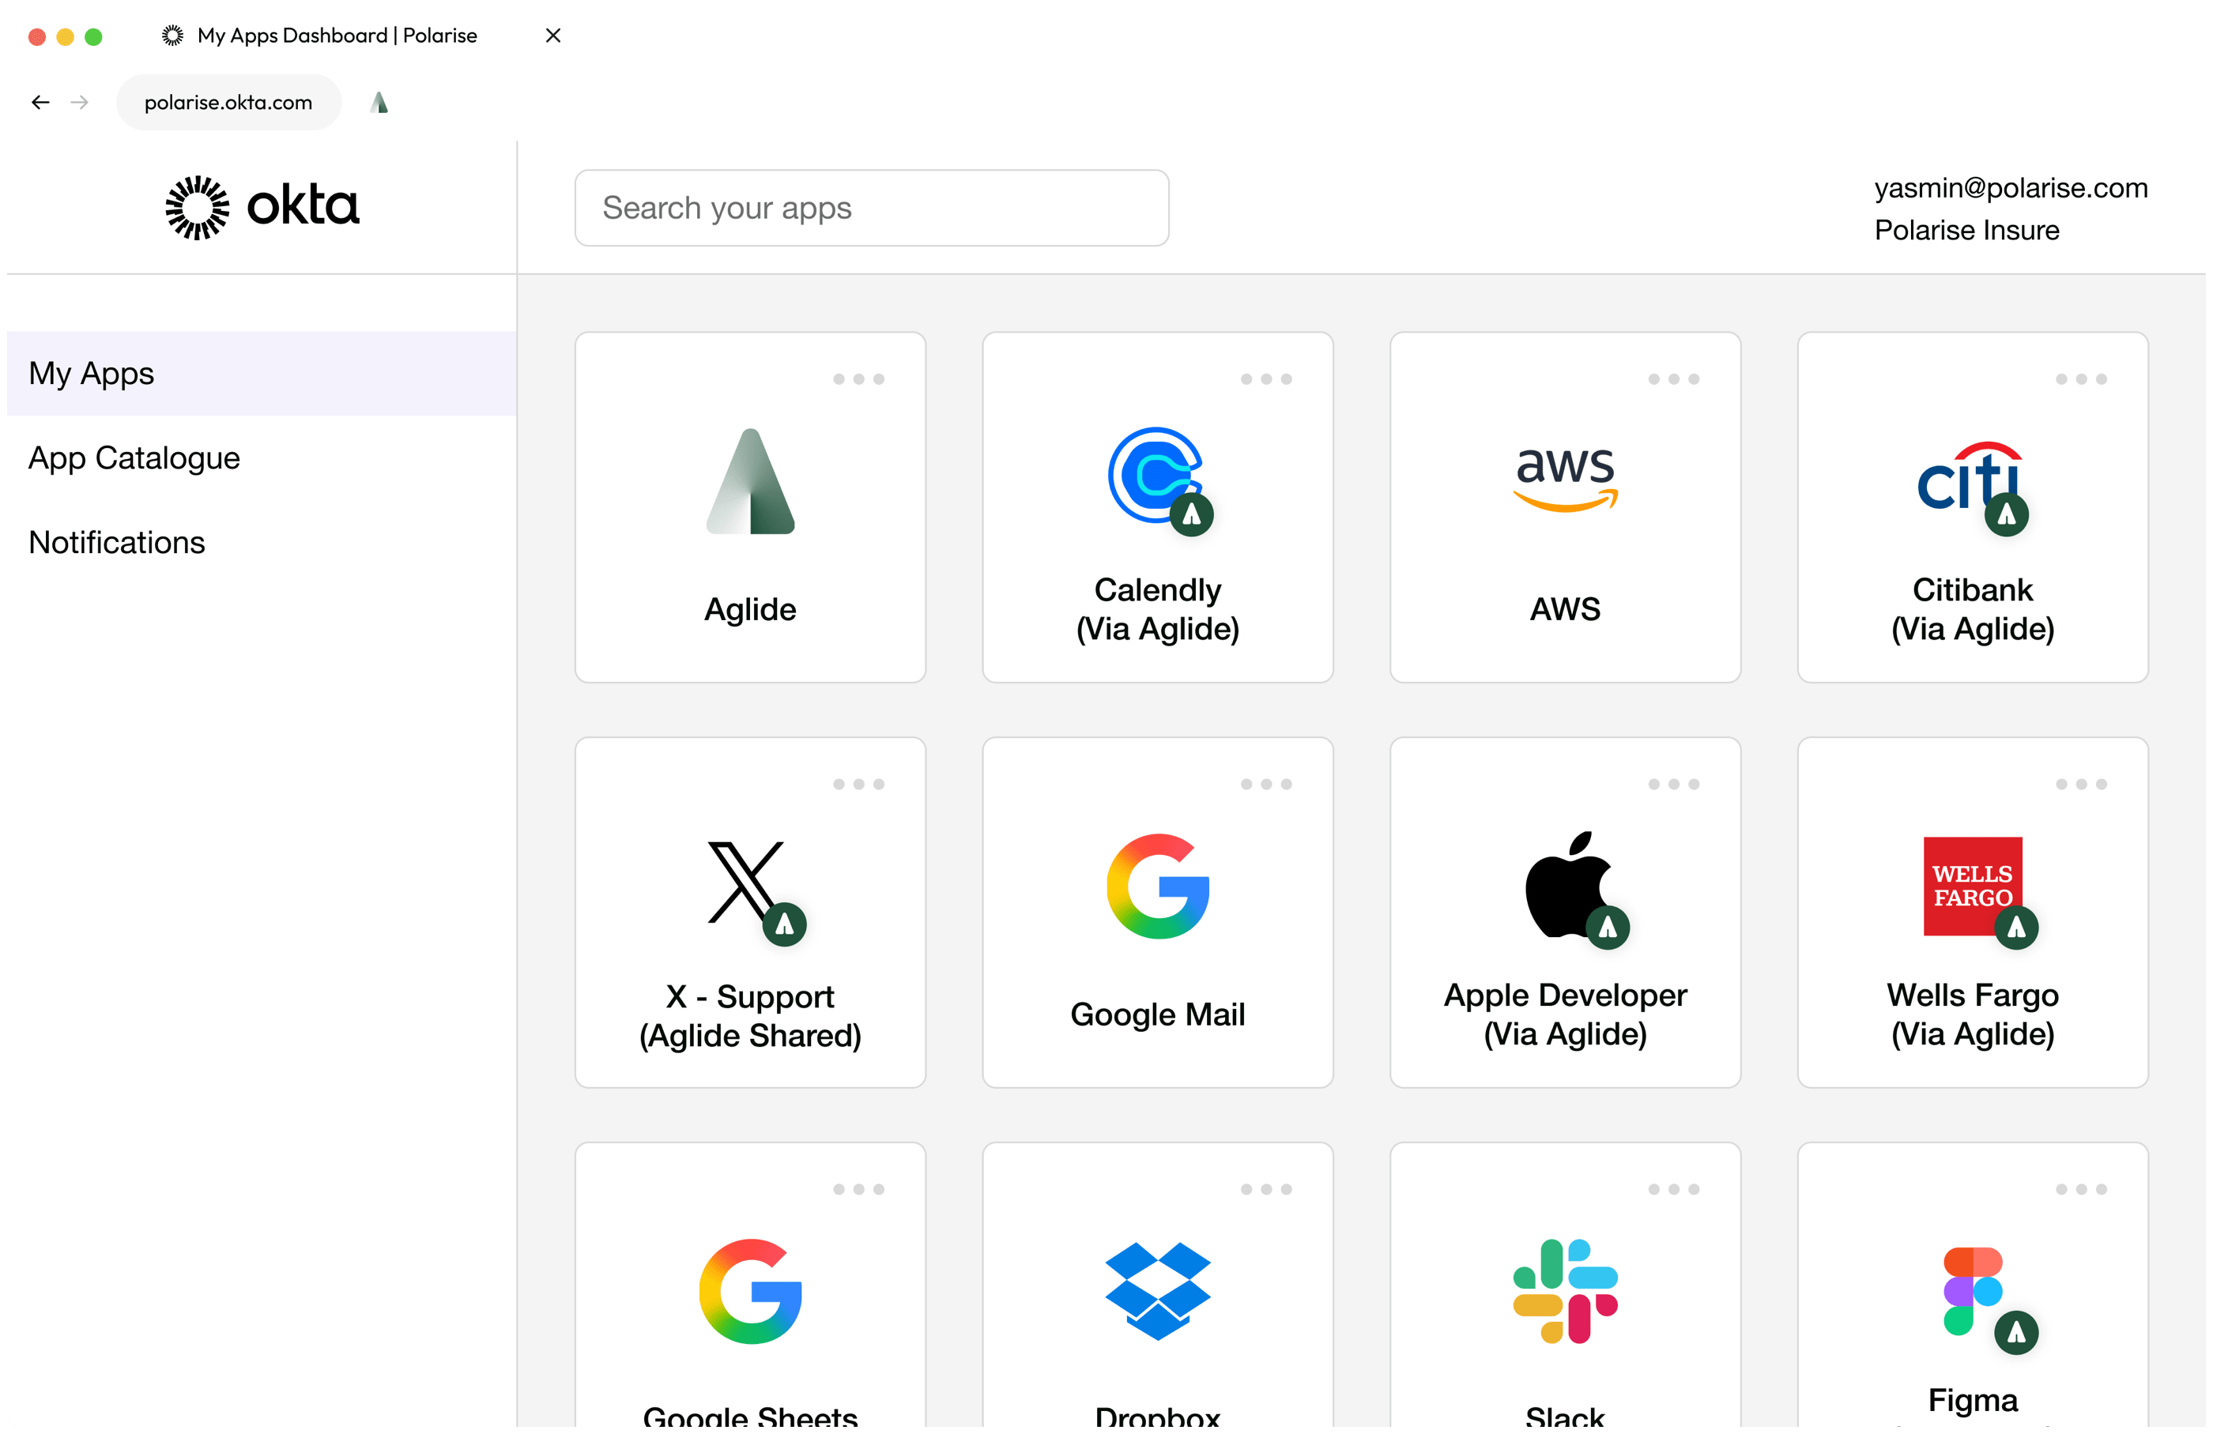Click the AWS app name label
Viewport: 2213px width, 1434px height.
click(1565, 610)
